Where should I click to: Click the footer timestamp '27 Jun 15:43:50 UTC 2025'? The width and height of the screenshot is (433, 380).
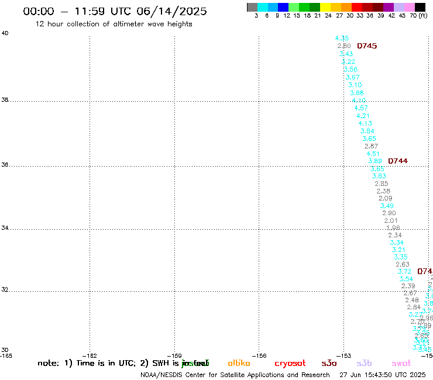(383, 375)
